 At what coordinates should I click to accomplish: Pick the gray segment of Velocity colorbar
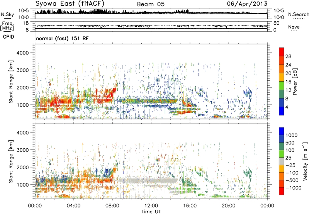pos(282,161)
